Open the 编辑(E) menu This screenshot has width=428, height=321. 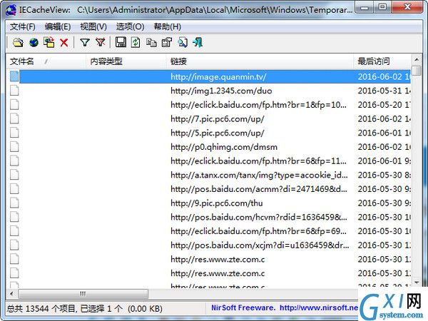click(58, 27)
